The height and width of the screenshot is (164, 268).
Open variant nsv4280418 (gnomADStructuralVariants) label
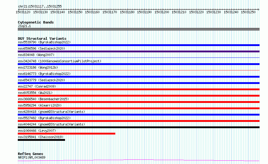coord(51,112)
